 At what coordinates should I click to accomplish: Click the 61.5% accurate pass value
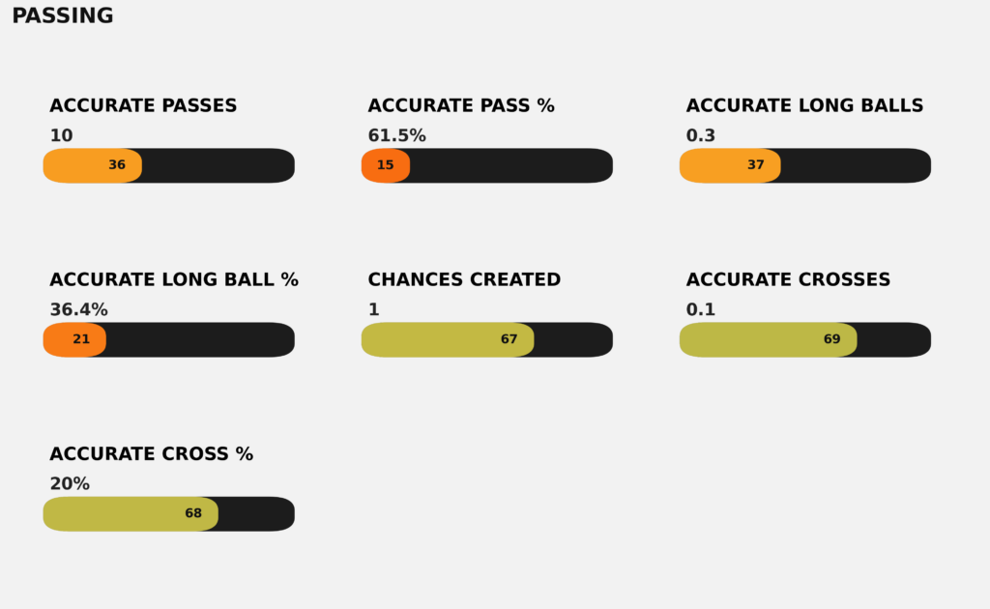pyautogui.click(x=396, y=136)
